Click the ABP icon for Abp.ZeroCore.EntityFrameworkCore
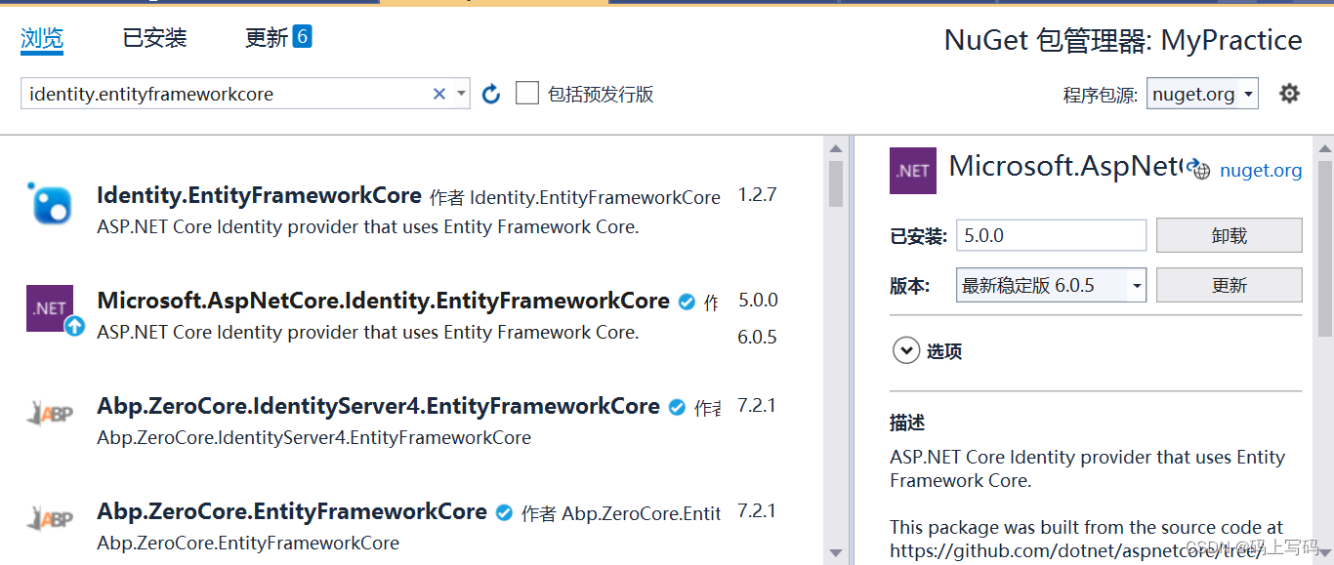 (x=50, y=518)
